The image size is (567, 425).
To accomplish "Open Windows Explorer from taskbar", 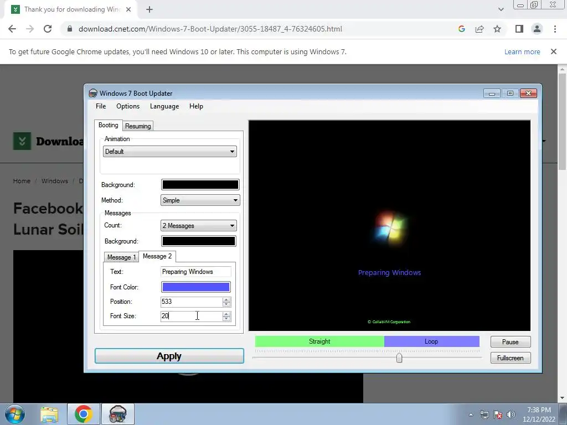I will point(49,414).
